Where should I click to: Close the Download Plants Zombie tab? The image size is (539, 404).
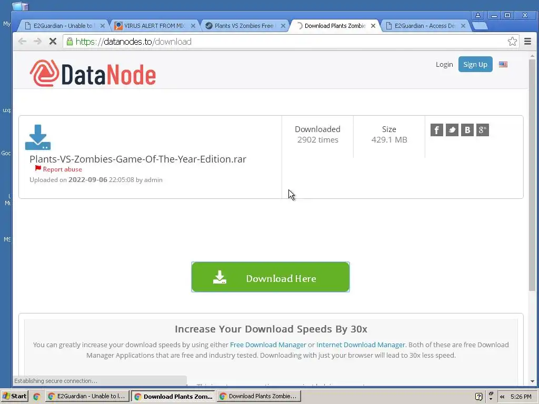click(x=373, y=26)
